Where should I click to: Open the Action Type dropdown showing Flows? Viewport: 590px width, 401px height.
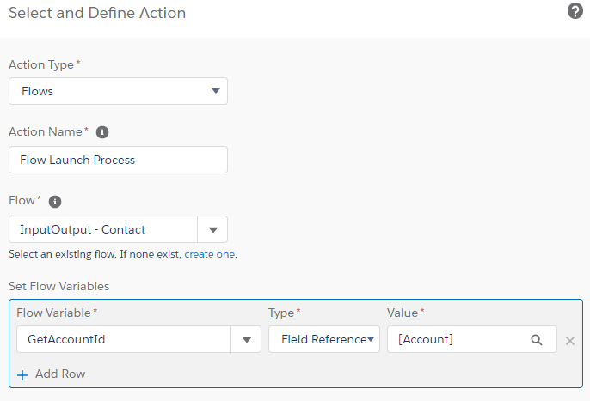point(118,91)
